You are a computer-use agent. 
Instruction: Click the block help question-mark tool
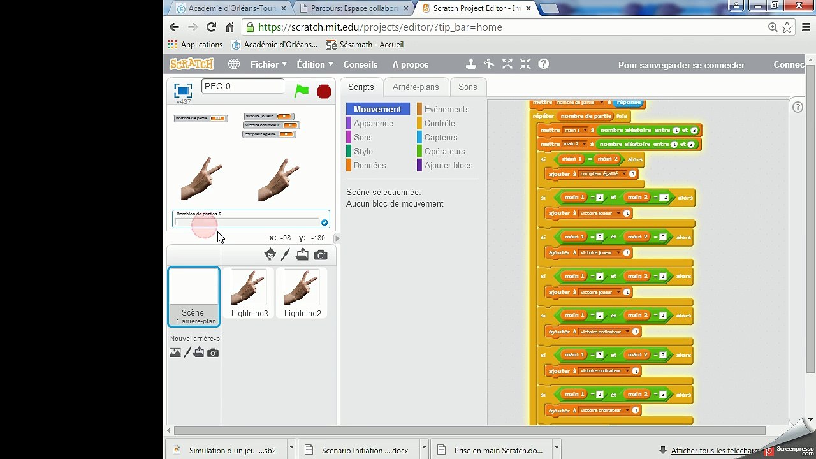[543, 64]
